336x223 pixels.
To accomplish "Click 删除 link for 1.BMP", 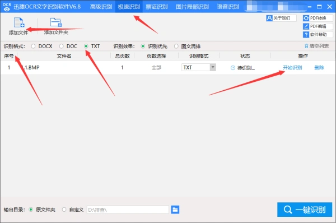I will (x=319, y=68).
